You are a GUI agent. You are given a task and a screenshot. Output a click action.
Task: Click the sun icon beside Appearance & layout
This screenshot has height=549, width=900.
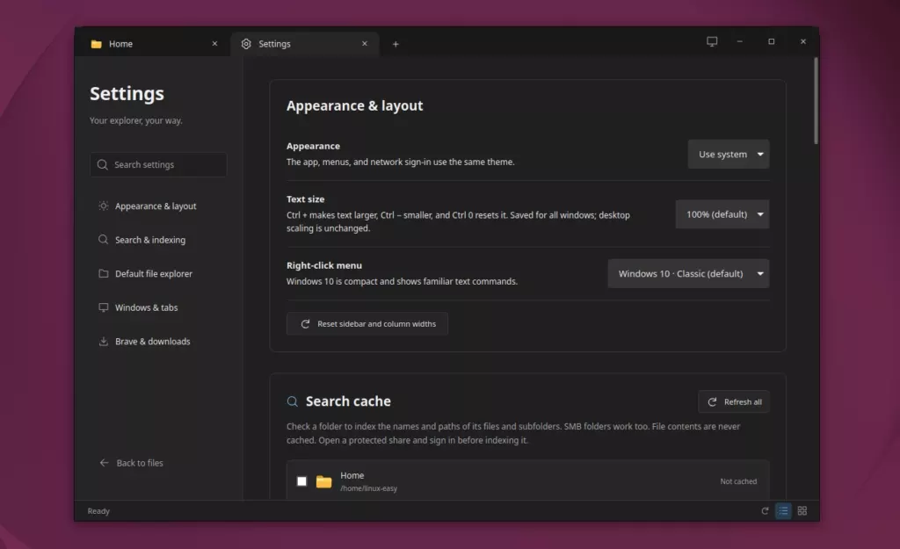(x=104, y=206)
